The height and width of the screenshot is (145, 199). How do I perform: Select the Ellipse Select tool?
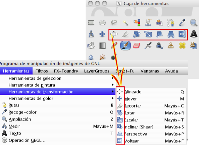102,23
